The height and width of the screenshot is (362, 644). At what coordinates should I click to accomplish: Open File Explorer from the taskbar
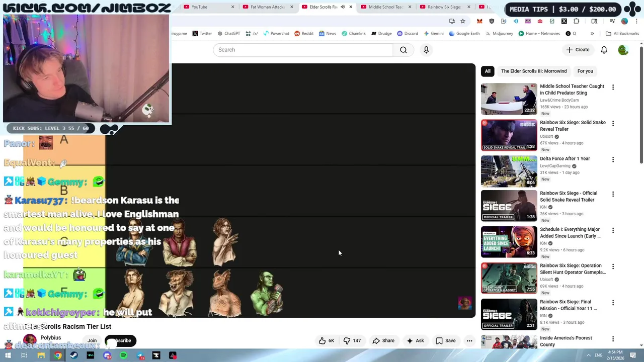pyautogui.click(x=41, y=355)
